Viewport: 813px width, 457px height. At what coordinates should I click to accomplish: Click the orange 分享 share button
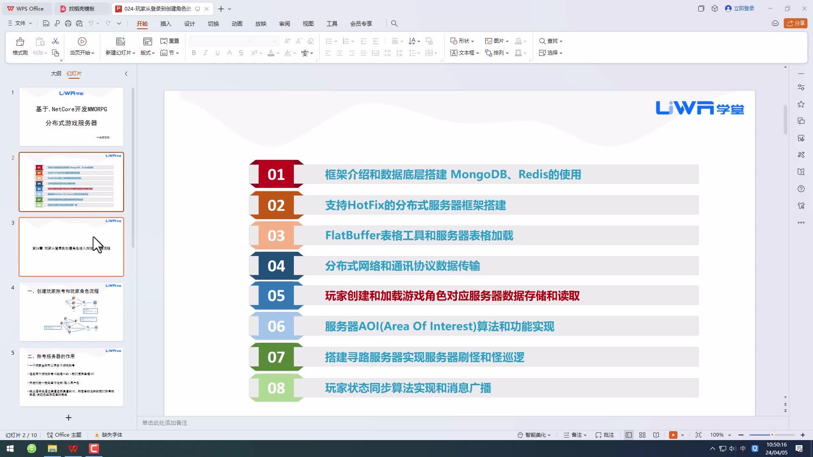(795, 23)
